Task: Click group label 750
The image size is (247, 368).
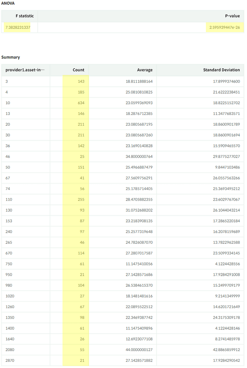Action: pyautogui.click(x=9, y=264)
